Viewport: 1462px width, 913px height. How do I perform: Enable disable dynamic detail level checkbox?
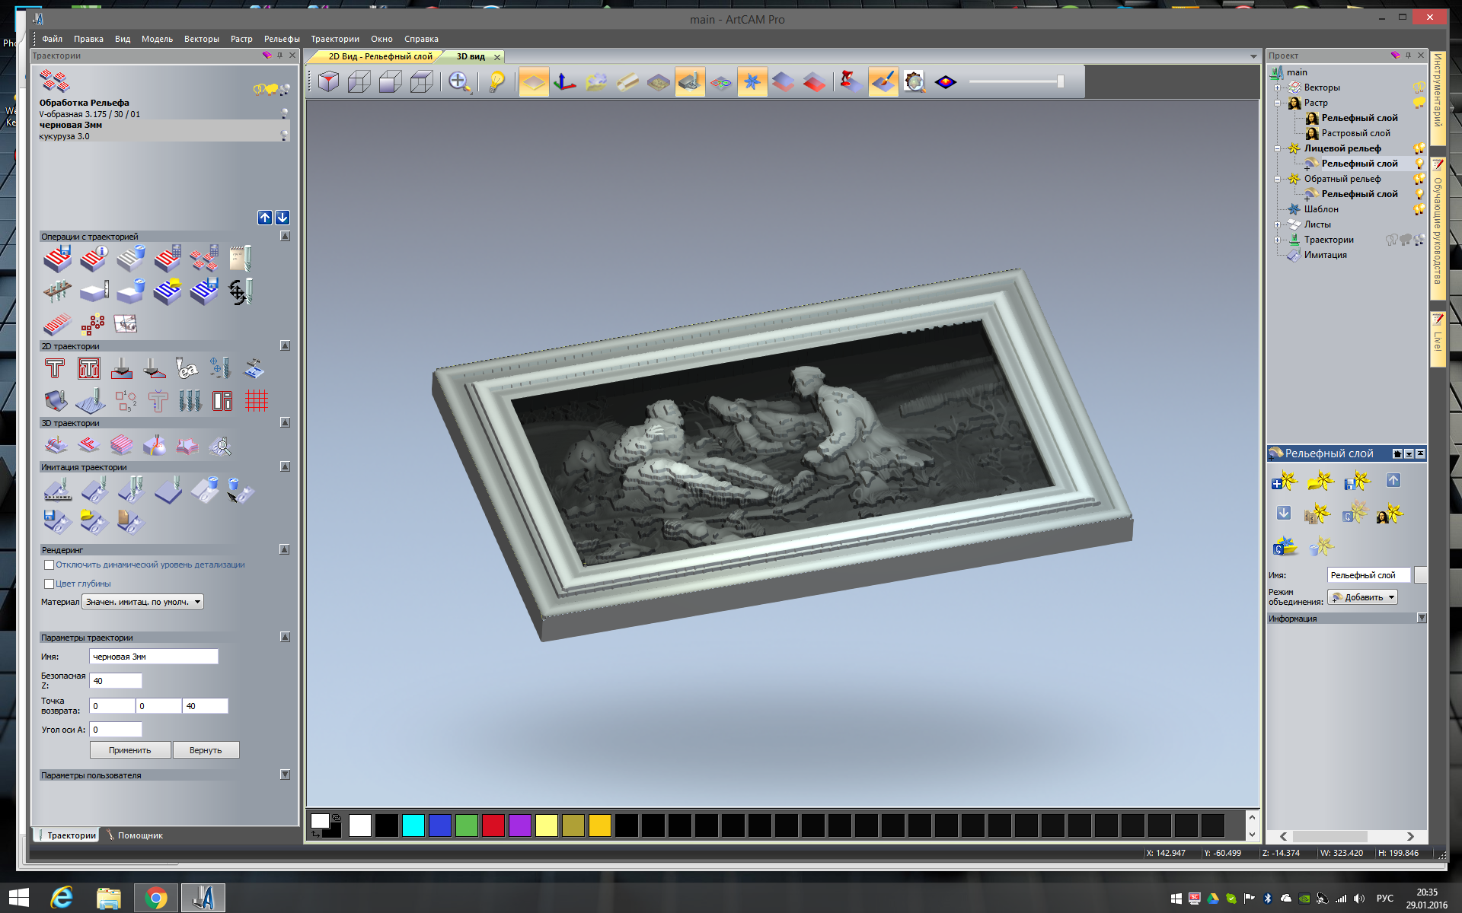coord(49,565)
